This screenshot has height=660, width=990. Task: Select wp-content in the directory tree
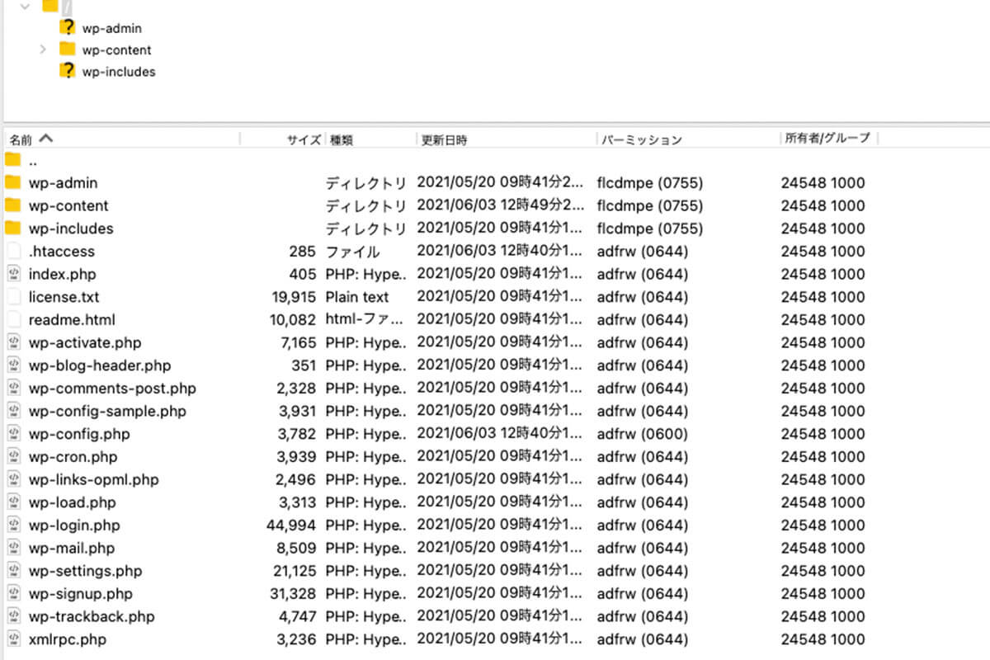tap(116, 49)
